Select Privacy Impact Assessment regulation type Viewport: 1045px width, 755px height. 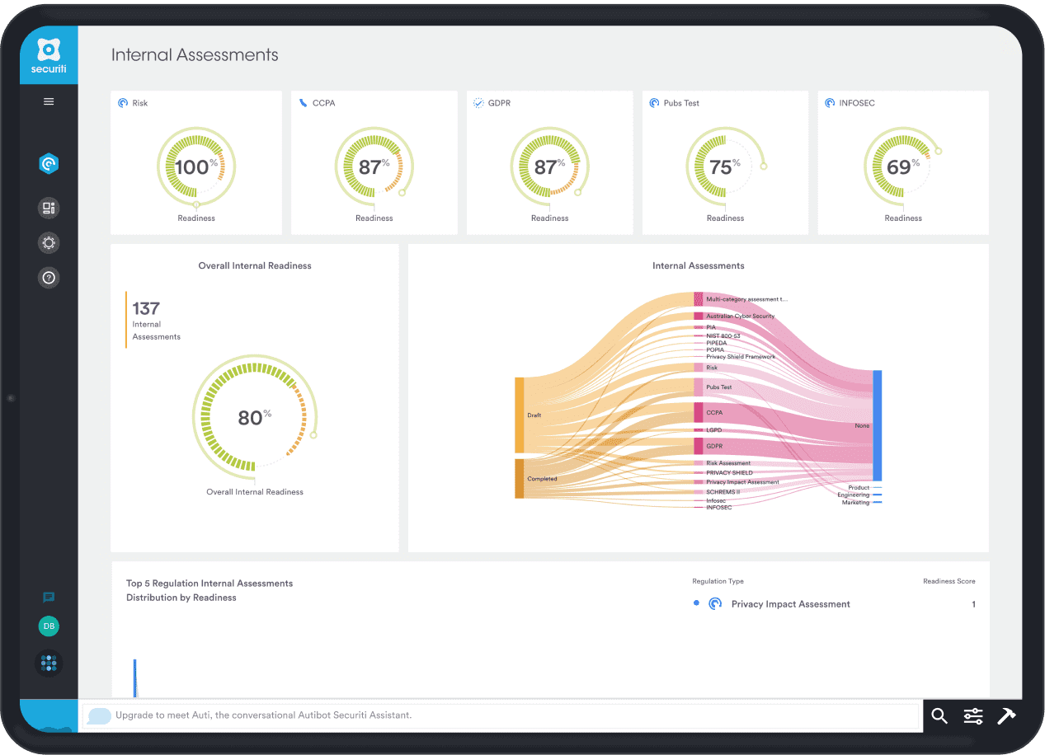click(x=790, y=604)
